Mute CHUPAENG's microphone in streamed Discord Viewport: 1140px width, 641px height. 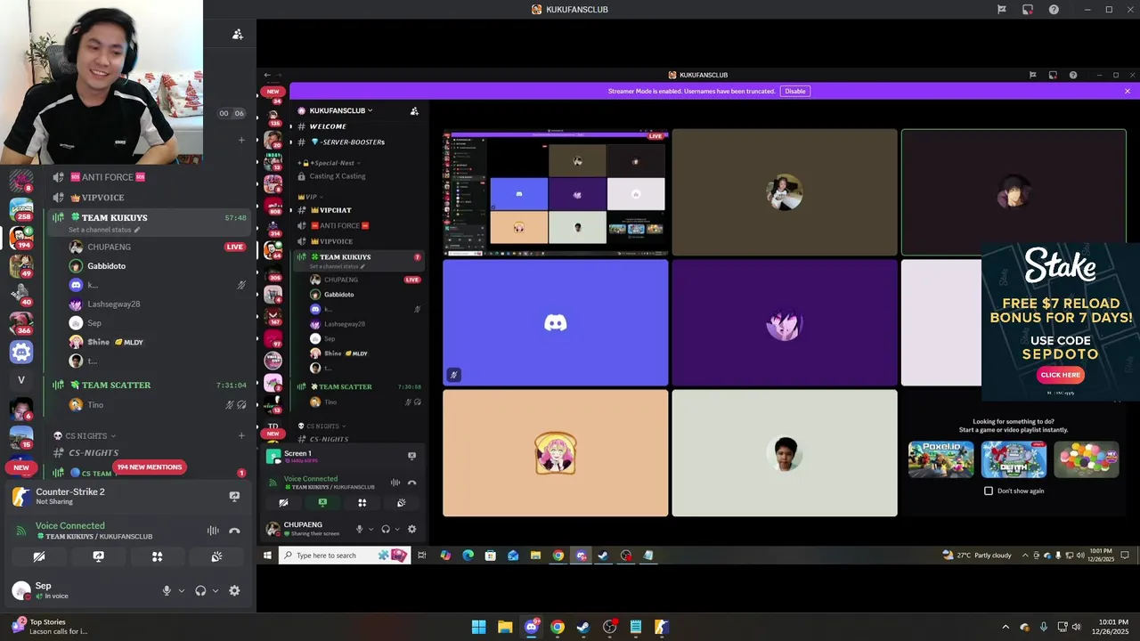(x=360, y=529)
